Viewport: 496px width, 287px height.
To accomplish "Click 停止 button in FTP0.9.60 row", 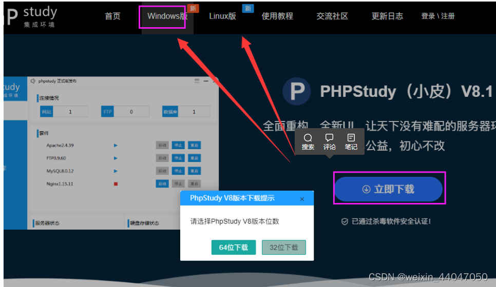I will (x=178, y=158).
